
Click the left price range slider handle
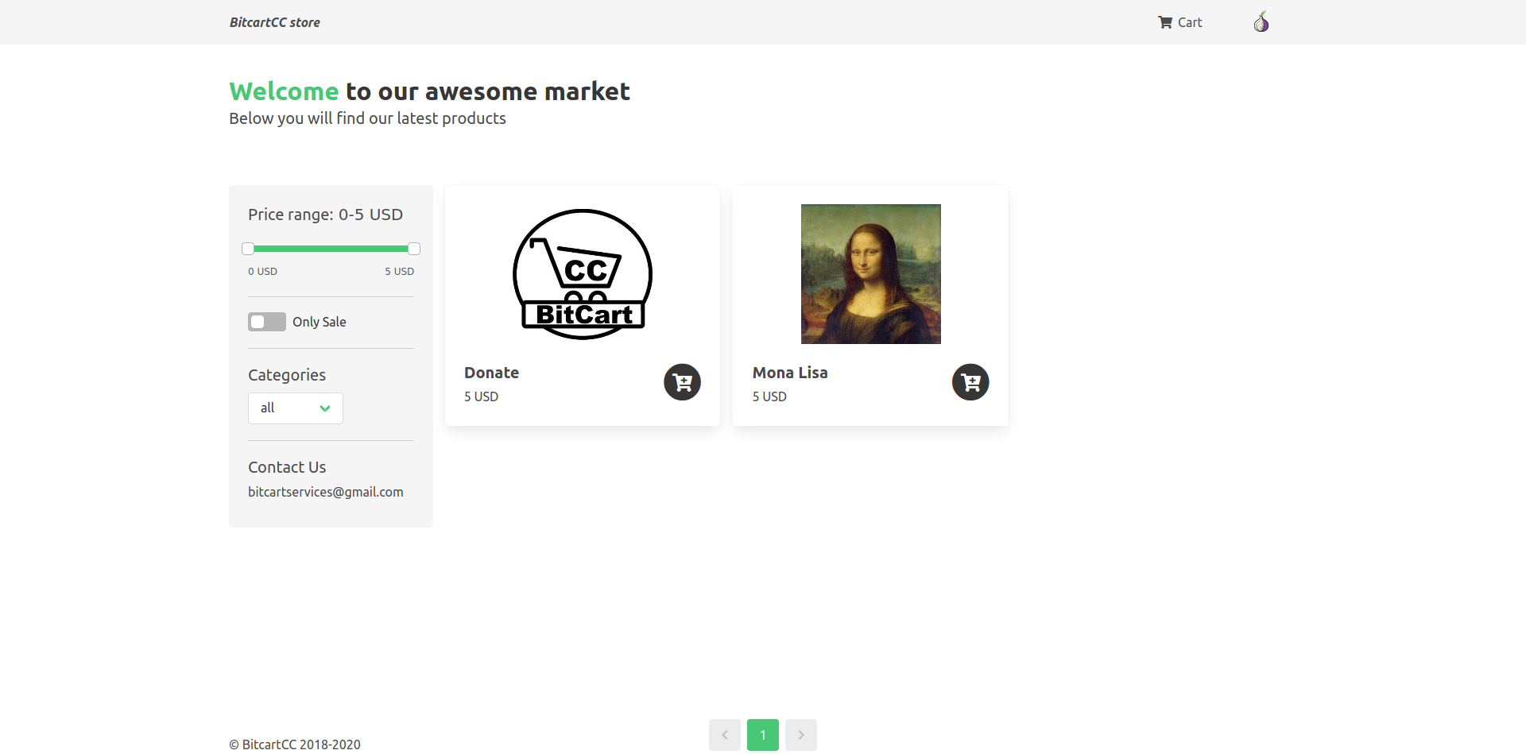(248, 249)
